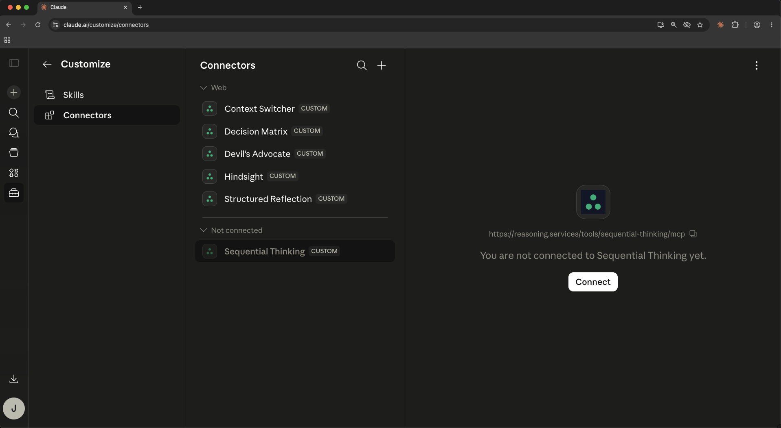Go back using the Customize arrow

click(x=47, y=64)
